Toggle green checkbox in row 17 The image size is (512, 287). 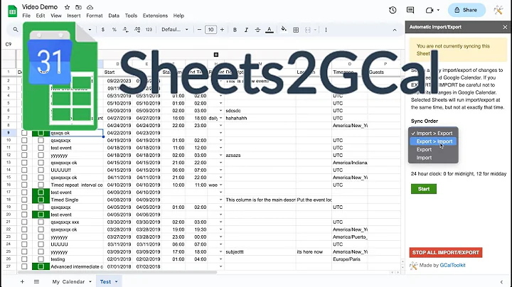pos(41,192)
